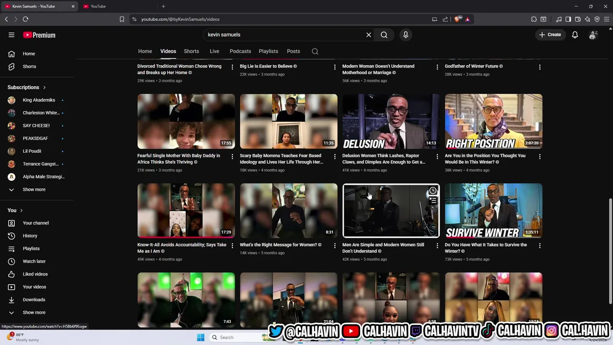Expand Subscriptions section chevron
This screenshot has height=345, width=613.
point(44,88)
